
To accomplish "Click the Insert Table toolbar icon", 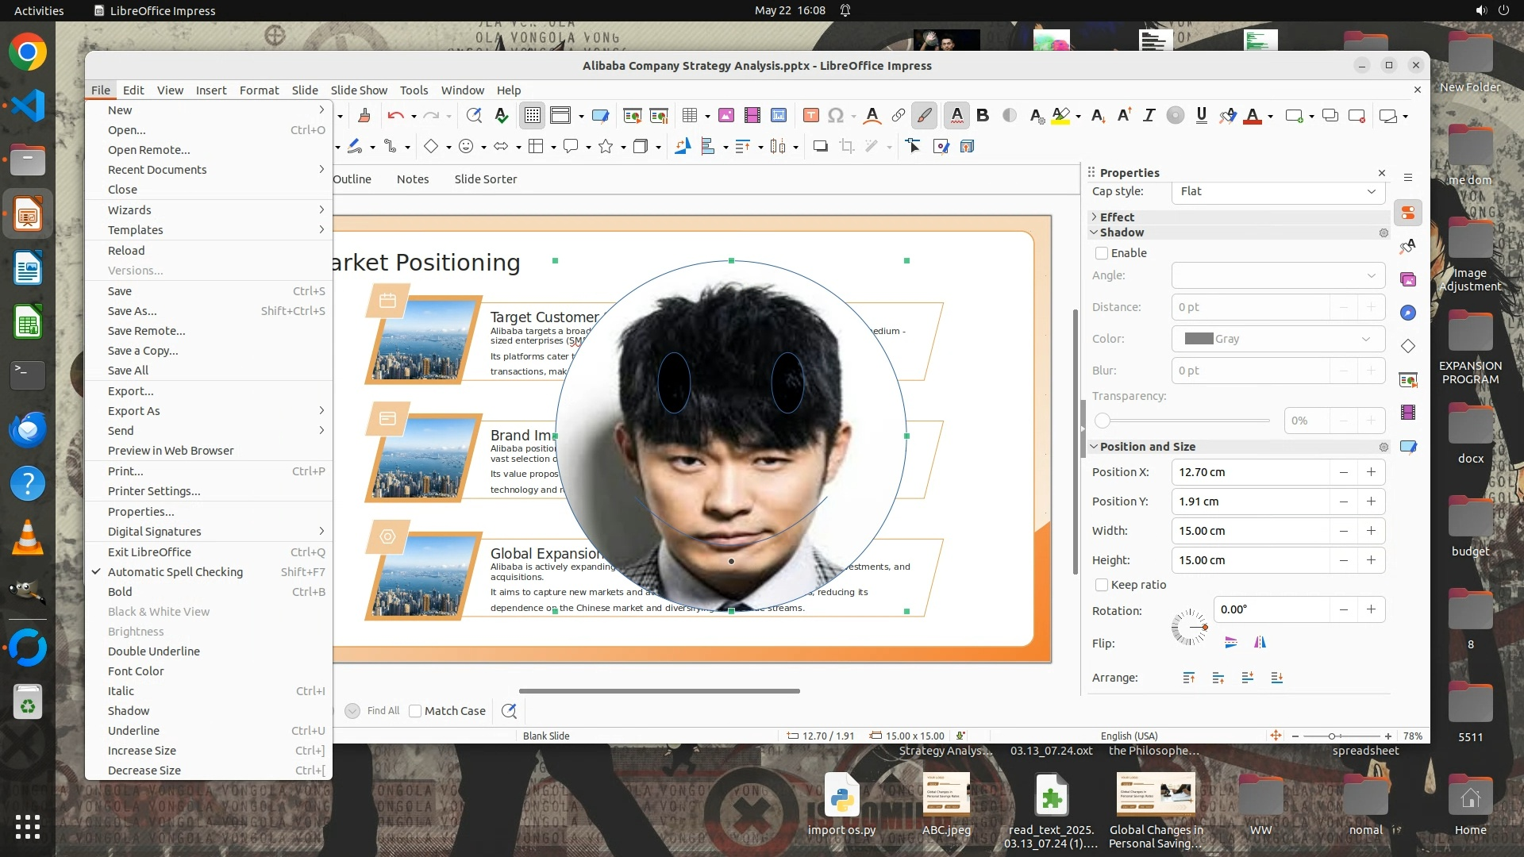I will point(689,116).
